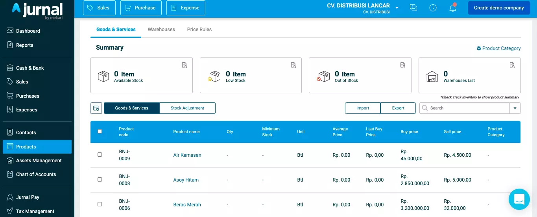The height and width of the screenshot is (217, 537).
Task: Open the Out of Stock report icon
Action: click(x=403, y=65)
